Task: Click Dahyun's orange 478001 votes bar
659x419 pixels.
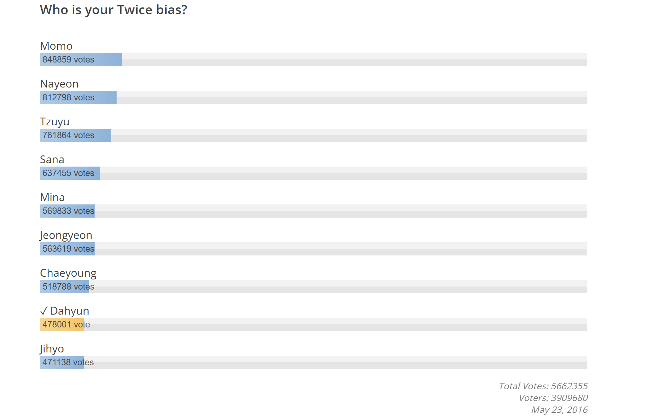Action: point(62,325)
